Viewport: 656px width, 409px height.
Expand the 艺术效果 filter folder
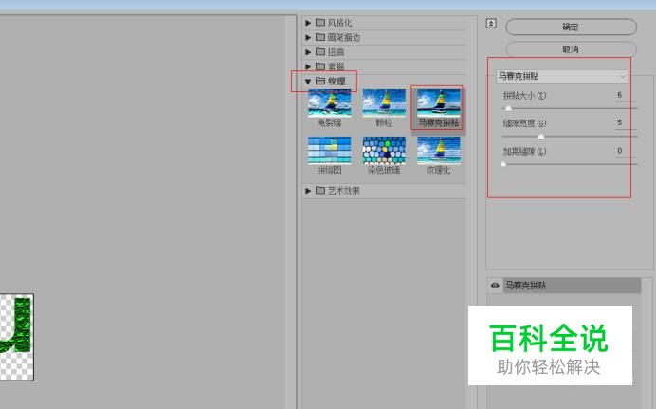[x=308, y=191]
